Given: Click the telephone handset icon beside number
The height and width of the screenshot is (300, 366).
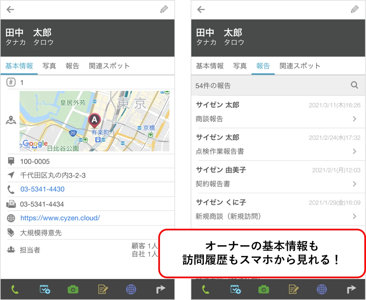Looking at the screenshot, I should pos(11,189).
